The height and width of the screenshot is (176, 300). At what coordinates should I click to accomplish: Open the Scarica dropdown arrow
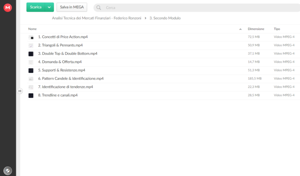(x=49, y=7)
